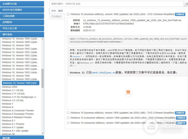Check the consumer editions x86 DVD checkbox

coord(68,123)
